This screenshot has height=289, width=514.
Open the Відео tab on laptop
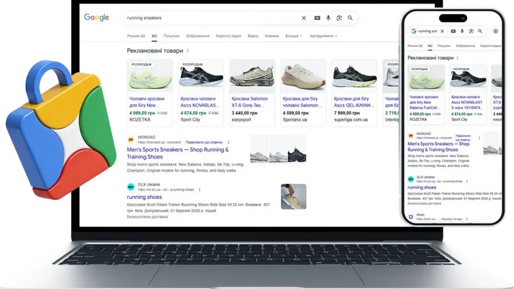click(253, 36)
